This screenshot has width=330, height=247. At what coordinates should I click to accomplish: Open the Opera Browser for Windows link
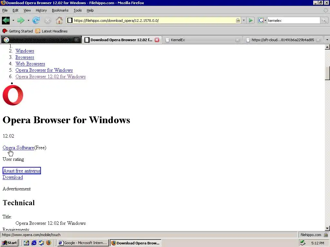tap(44, 70)
